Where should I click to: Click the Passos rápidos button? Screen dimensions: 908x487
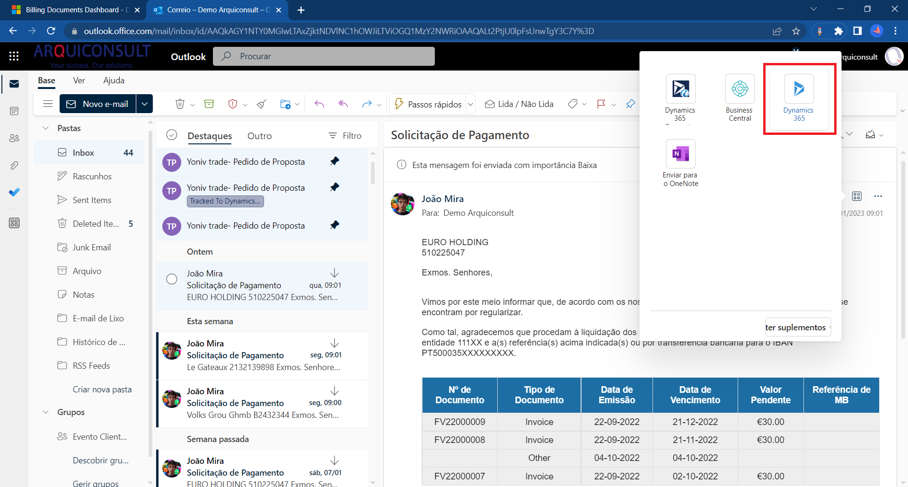point(428,104)
